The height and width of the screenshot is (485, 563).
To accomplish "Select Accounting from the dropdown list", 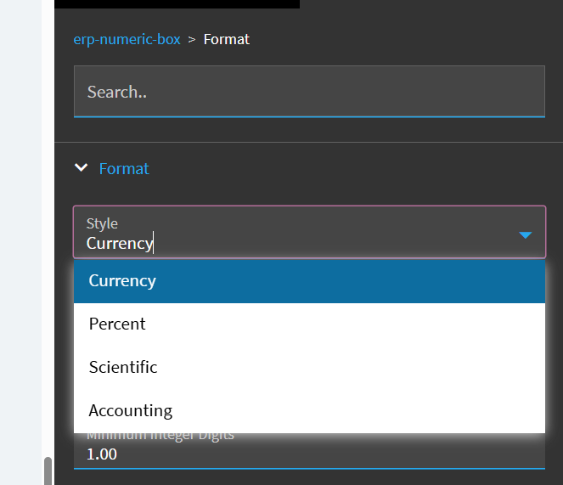I will pyautogui.click(x=131, y=411).
